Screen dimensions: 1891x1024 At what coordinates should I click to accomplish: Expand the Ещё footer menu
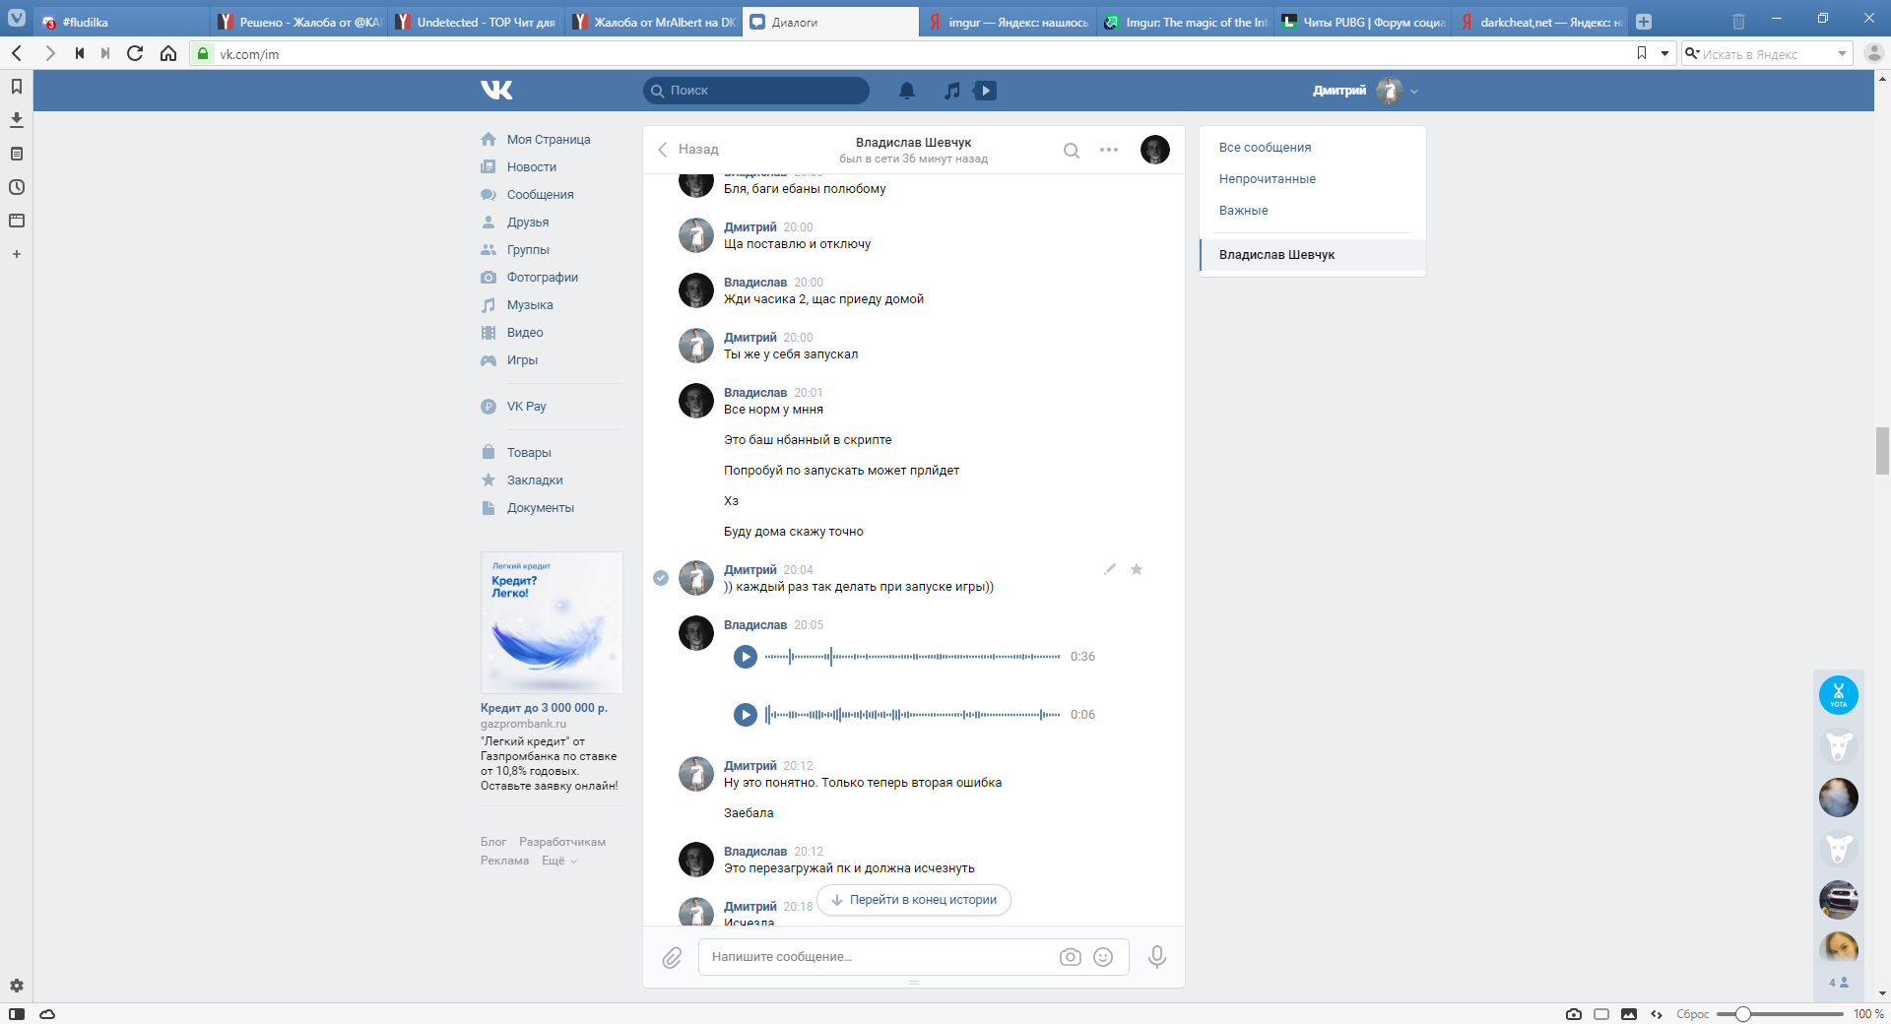(558, 861)
